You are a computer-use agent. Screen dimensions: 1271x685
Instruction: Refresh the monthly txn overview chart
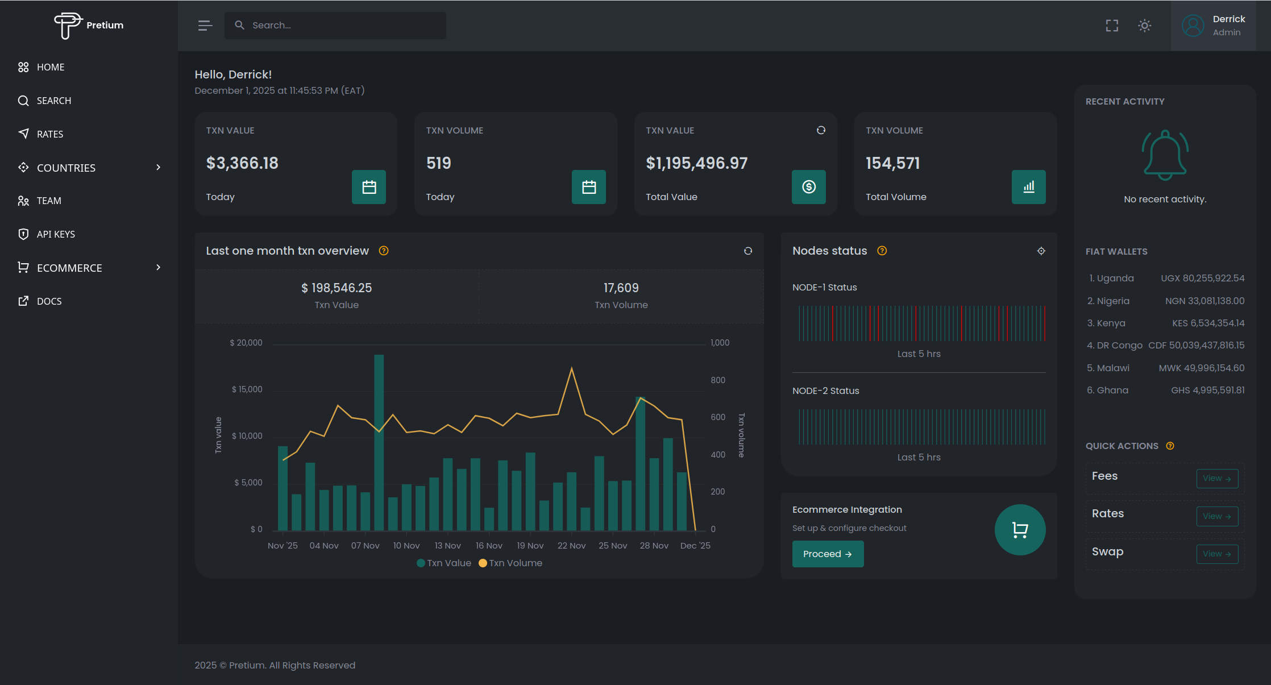pos(748,251)
